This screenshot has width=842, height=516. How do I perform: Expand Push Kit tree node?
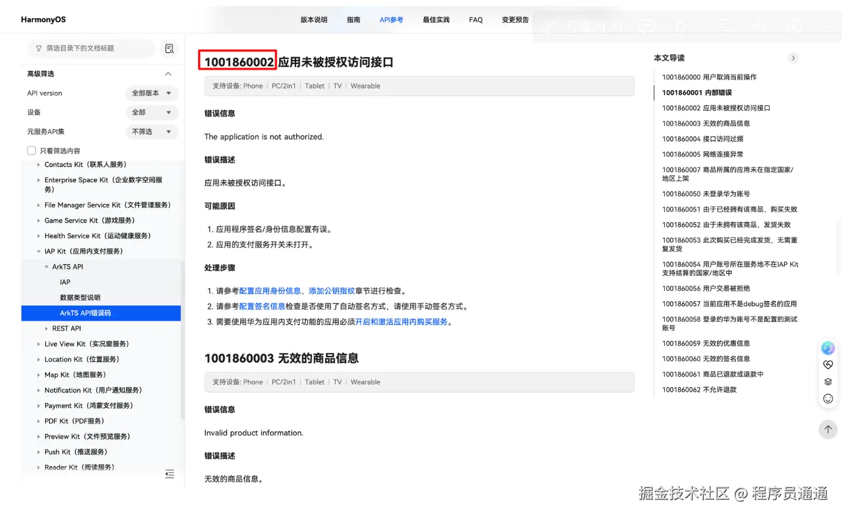[x=39, y=452]
